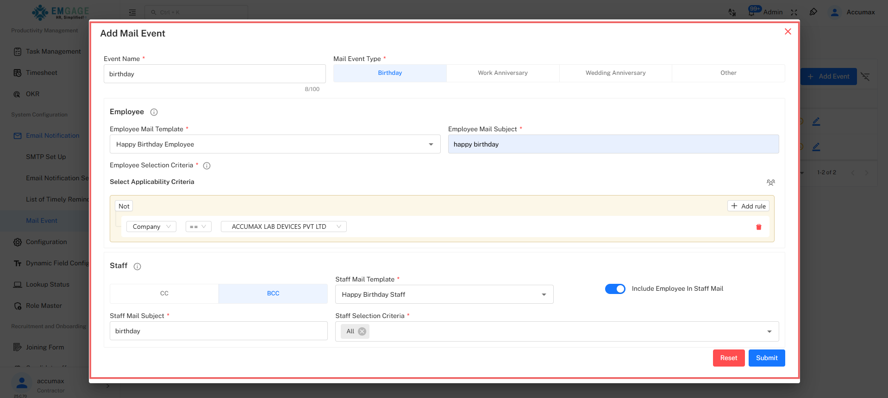Image resolution: width=888 pixels, height=398 pixels.
Task: Click the Staff section info icon
Action: click(138, 266)
